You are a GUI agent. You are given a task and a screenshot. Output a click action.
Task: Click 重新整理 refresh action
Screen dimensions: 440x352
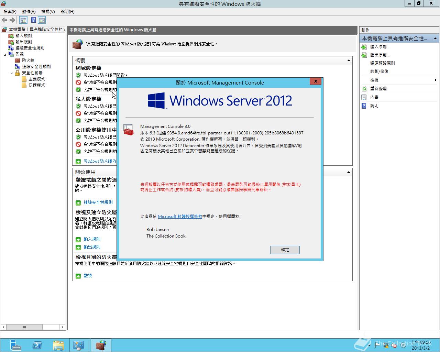pyautogui.click(x=378, y=89)
